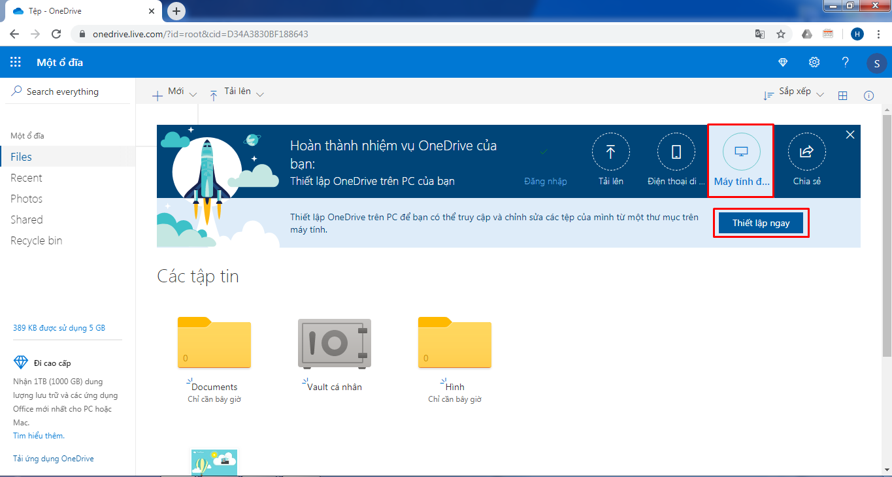Click the Vault cá nhân label
Screen dimensions: 892x477
[335, 387]
